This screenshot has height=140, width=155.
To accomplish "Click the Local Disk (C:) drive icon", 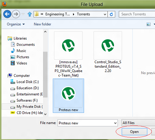I will tap(13, 82).
